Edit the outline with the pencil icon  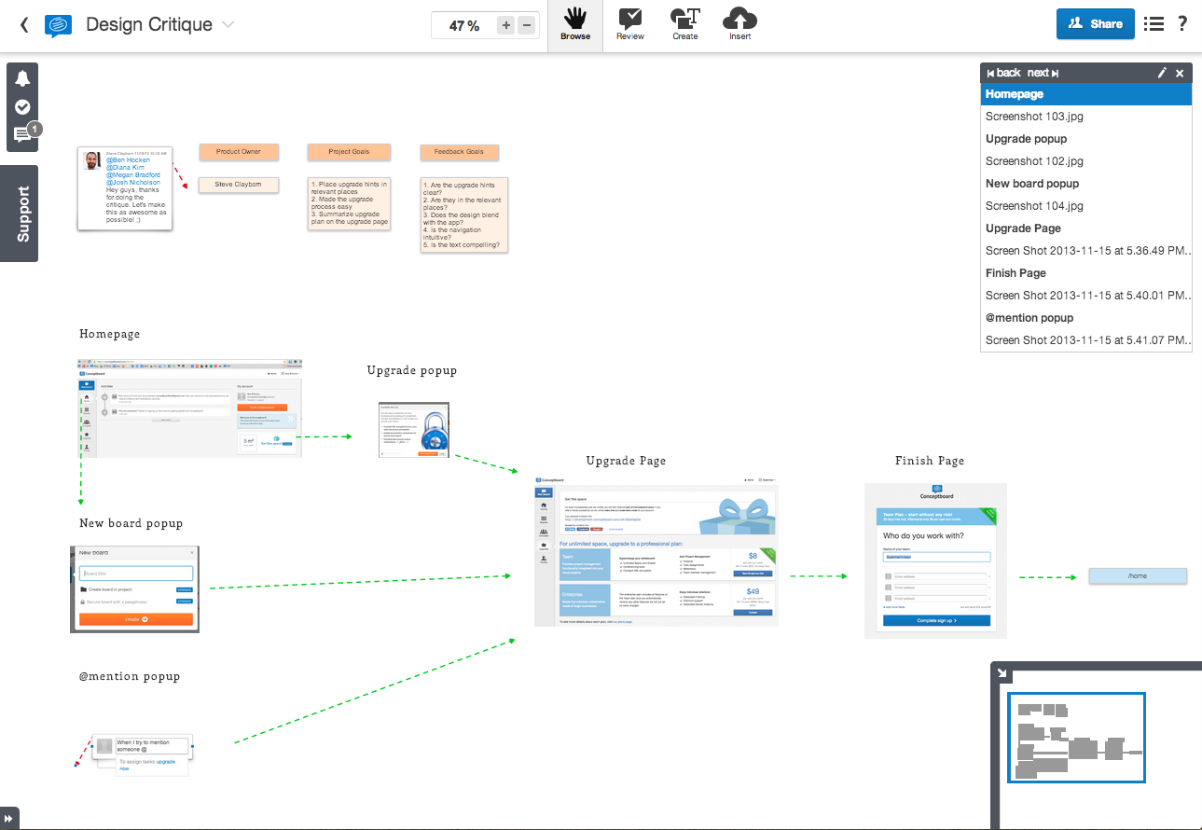[1162, 73]
